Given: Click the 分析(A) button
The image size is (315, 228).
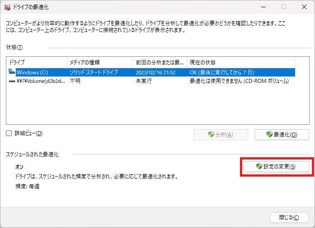Looking at the screenshot, I should [221, 135].
